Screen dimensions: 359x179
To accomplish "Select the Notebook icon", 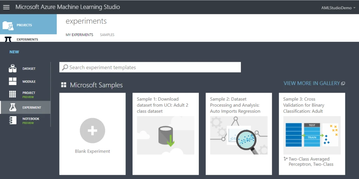I will coord(13,120).
